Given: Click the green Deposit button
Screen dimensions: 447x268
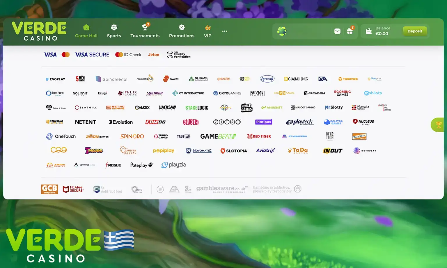Looking at the screenshot, I should (415, 31).
